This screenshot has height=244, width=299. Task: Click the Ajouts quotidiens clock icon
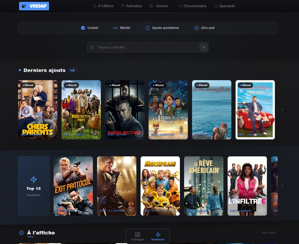pyautogui.click(x=148, y=28)
